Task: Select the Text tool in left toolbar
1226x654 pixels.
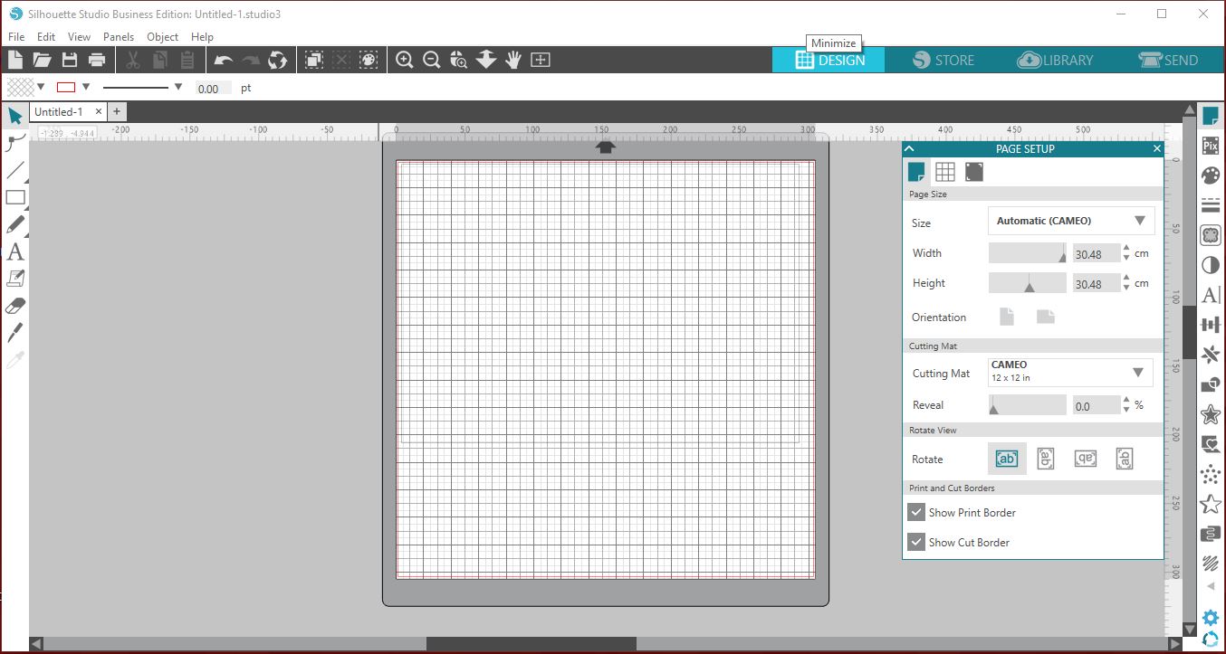Action: 14,252
